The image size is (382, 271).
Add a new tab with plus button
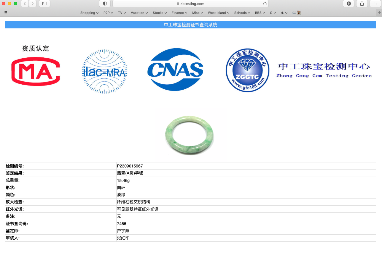click(379, 13)
